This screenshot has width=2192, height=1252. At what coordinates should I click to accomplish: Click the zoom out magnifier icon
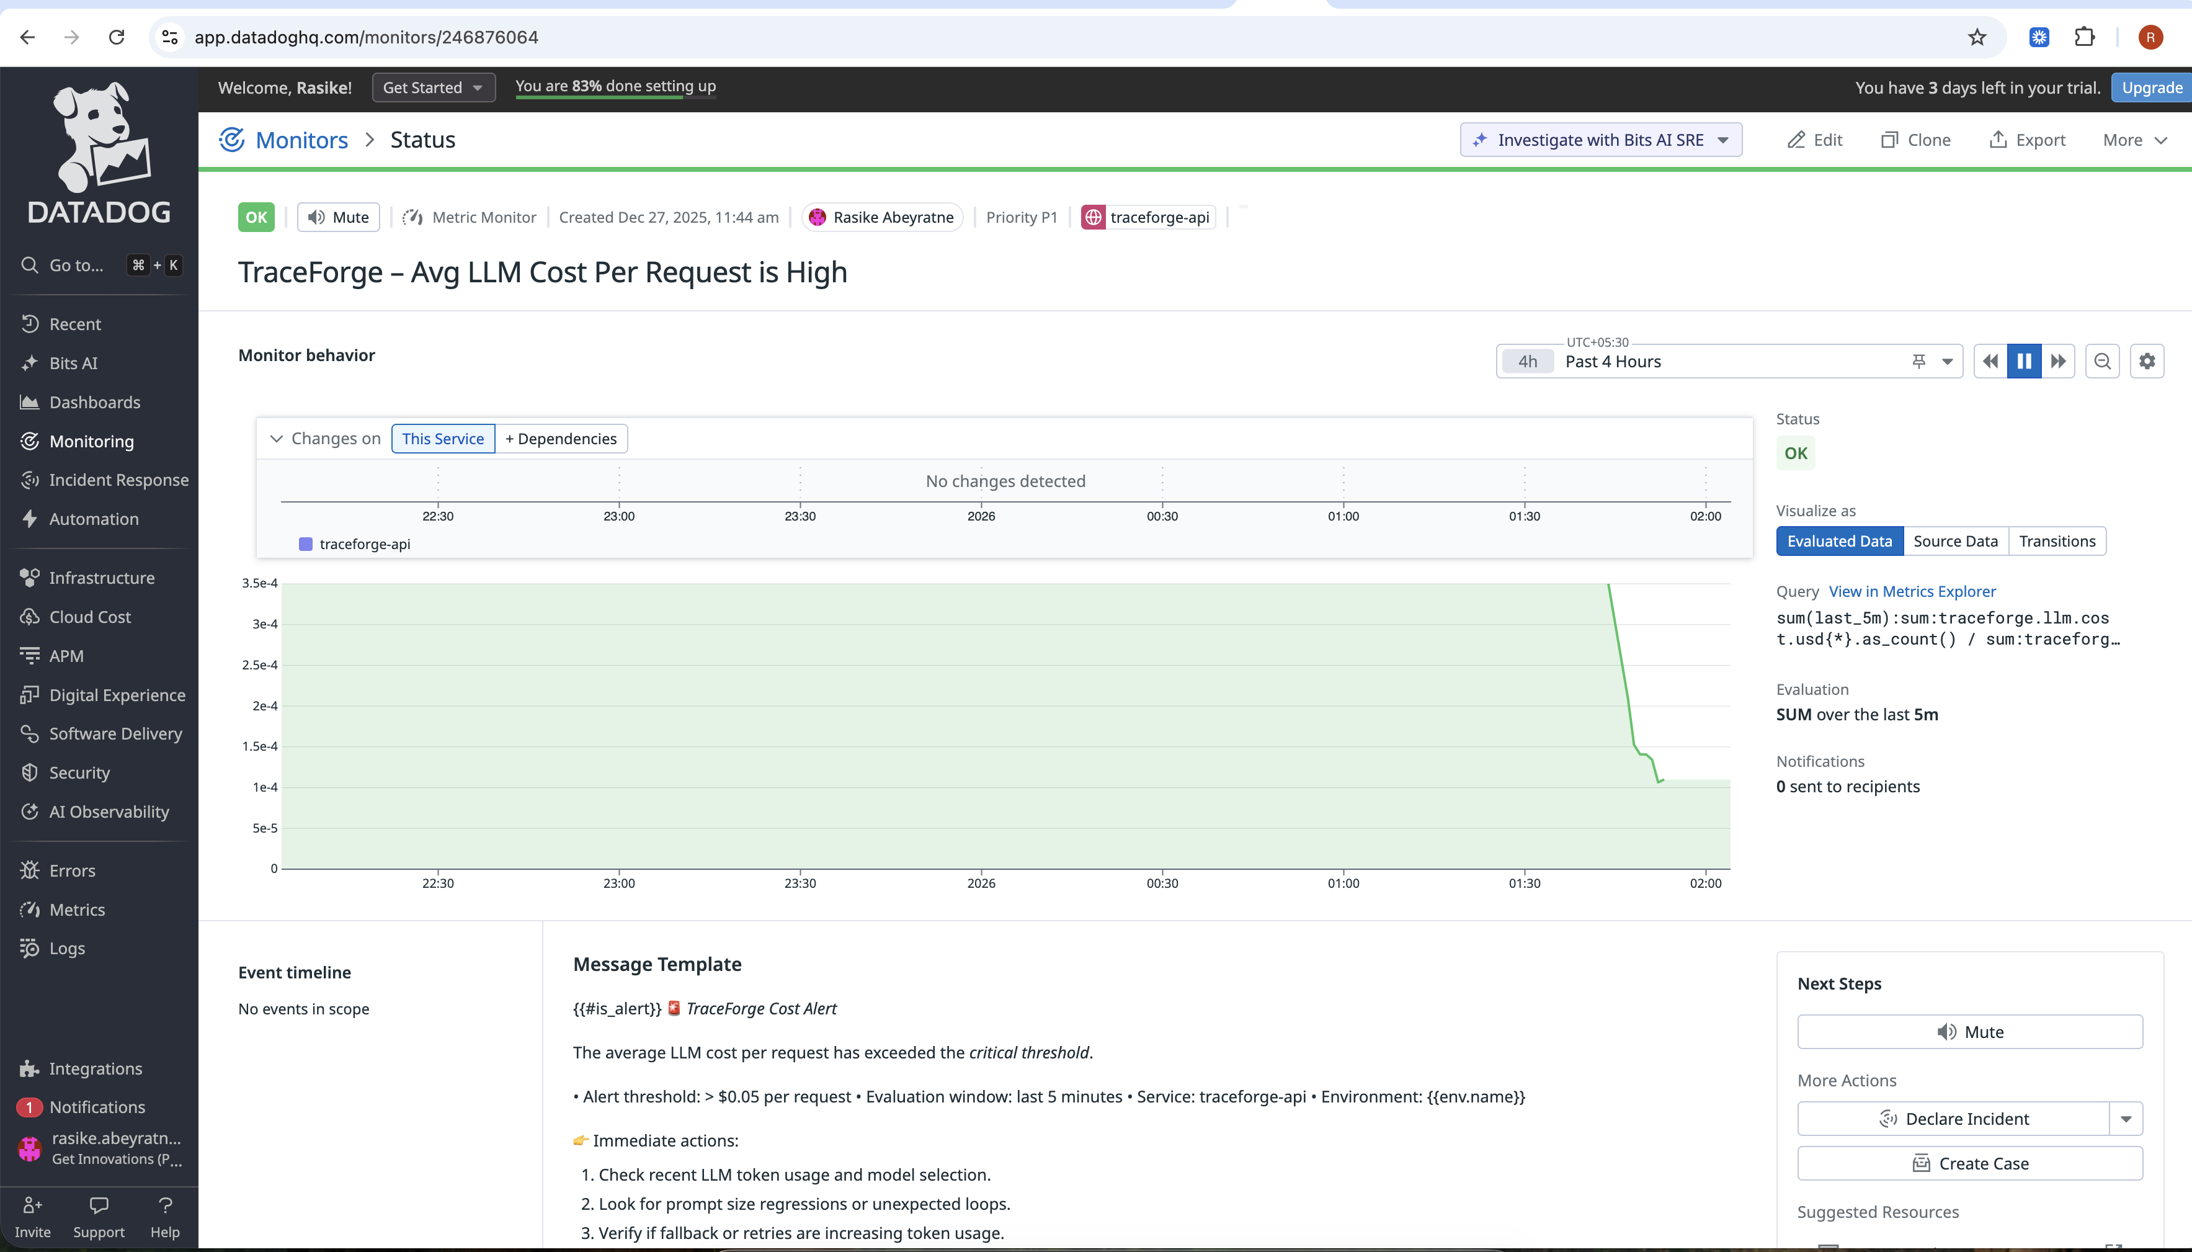pyautogui.click(x=2101, y=361)
